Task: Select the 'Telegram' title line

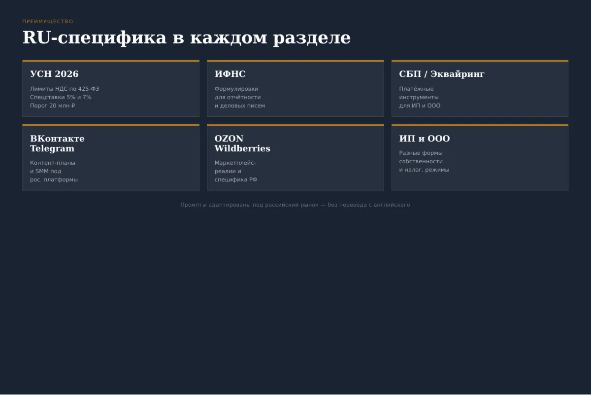Action: [x=52, y=148]
